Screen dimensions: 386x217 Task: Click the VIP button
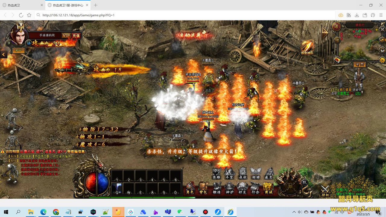pyautogui.click(x=66, y=36)
